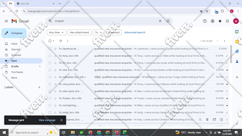The height and width of the screenshot is (136, 242).
Task: Select the checkbox for the nathaniel email
Action: click(x=50, y=77)
